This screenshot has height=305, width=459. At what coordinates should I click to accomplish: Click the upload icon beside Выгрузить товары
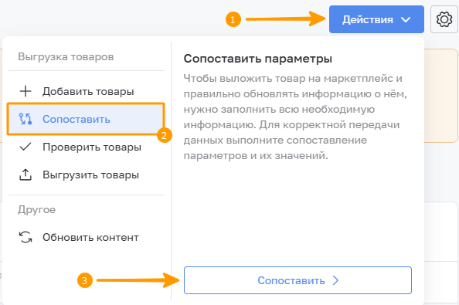[x=25, y=175]
